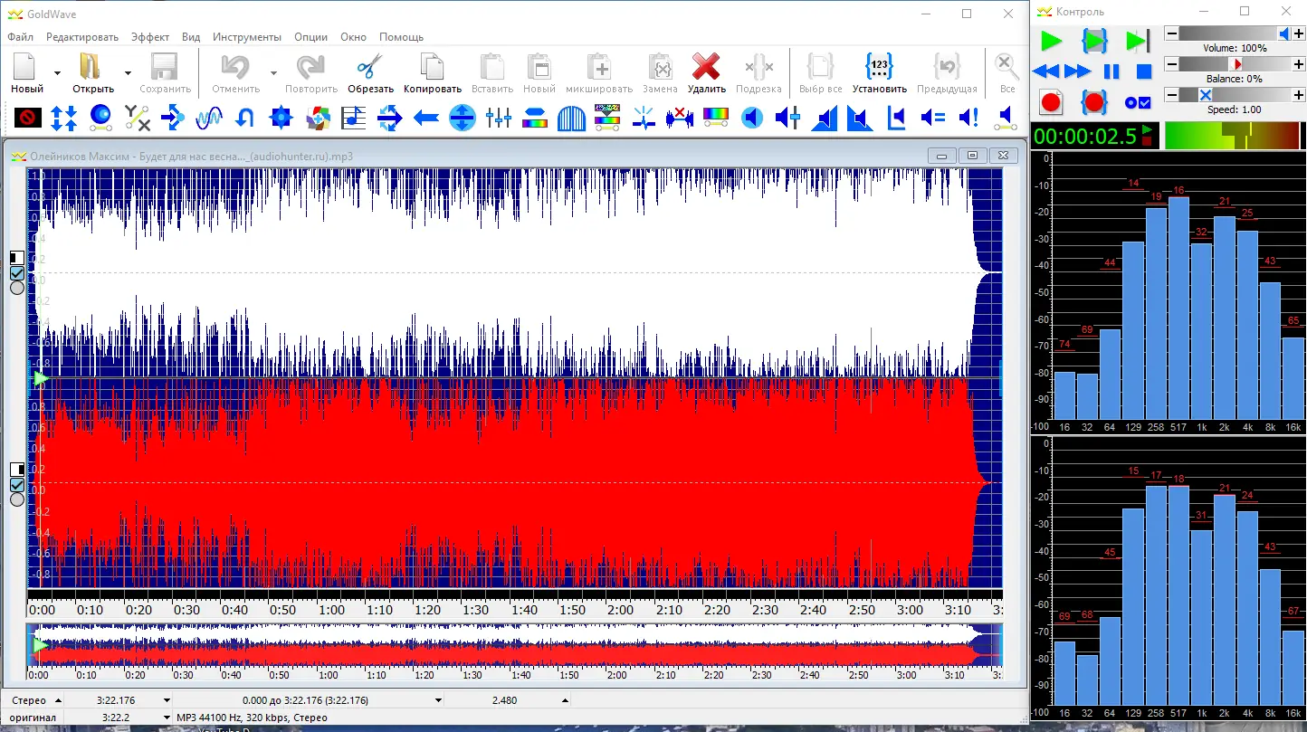Click the Обрезать scissors icon
The height and width of the screenshot is (732, 1307).
[x=370, y=68]
